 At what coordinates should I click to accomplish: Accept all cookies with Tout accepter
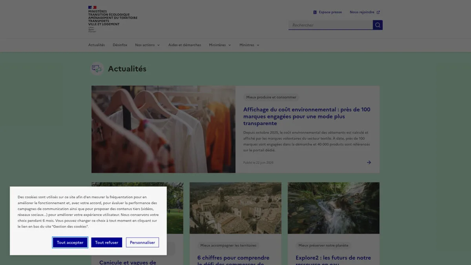[x=70, y=243]
